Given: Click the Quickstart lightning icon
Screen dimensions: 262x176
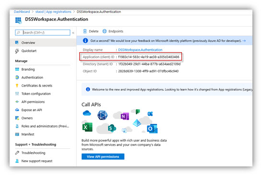Looking at the screenshot, I should coord(17,51).
